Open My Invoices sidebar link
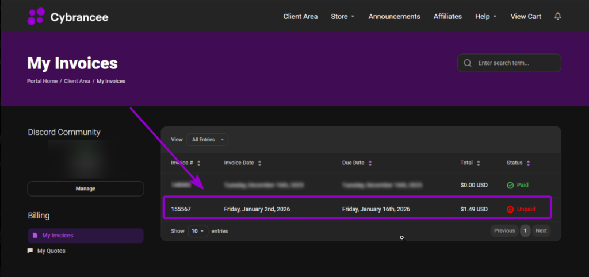This screenshot has width=589, height=277. pos(86,236)
